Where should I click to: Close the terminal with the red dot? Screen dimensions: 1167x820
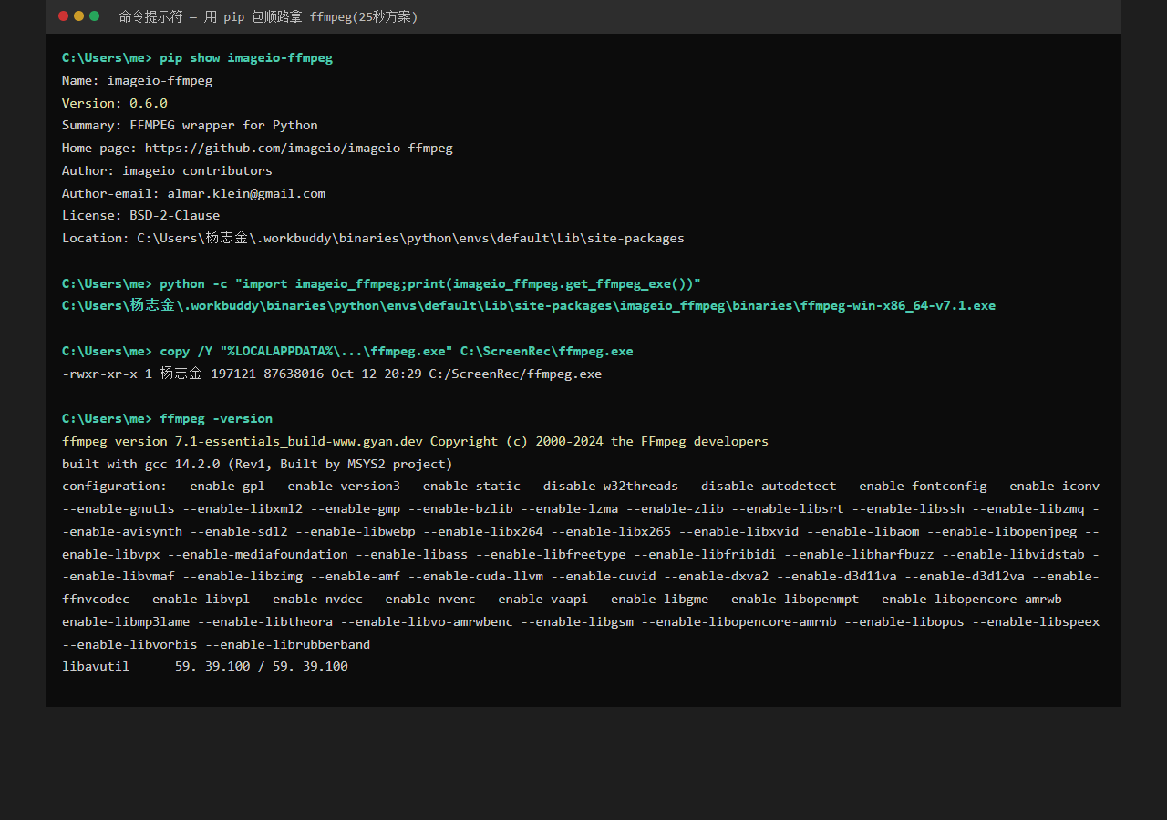point(63,16)
